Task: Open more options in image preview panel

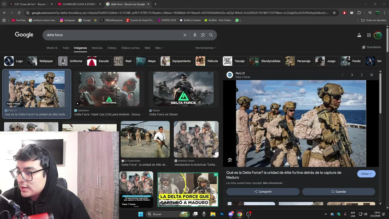Action: click(362, 75)
